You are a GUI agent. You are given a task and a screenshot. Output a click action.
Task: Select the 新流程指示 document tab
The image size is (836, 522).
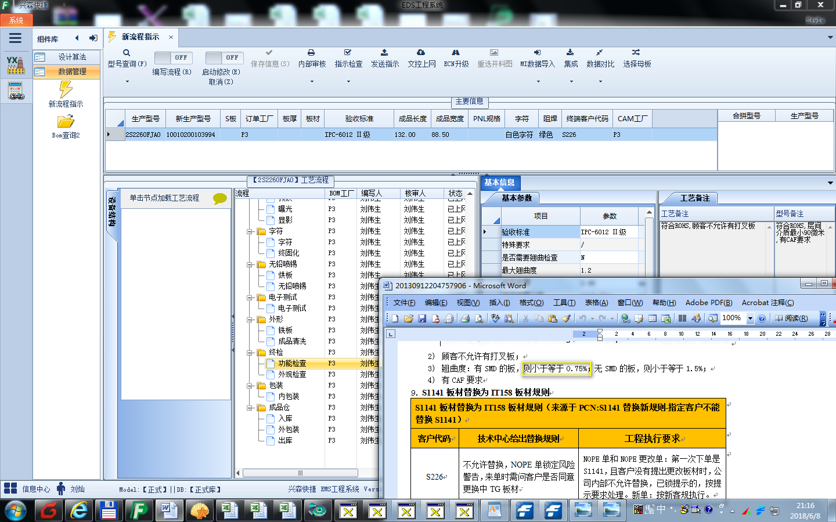tap(140, 37)
